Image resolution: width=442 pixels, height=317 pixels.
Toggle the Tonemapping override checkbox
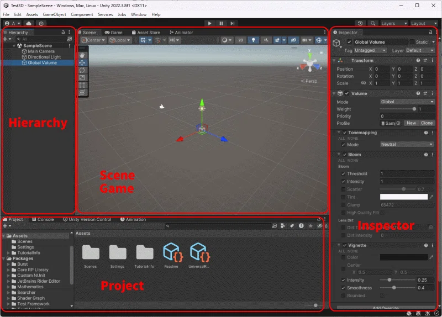344,133
